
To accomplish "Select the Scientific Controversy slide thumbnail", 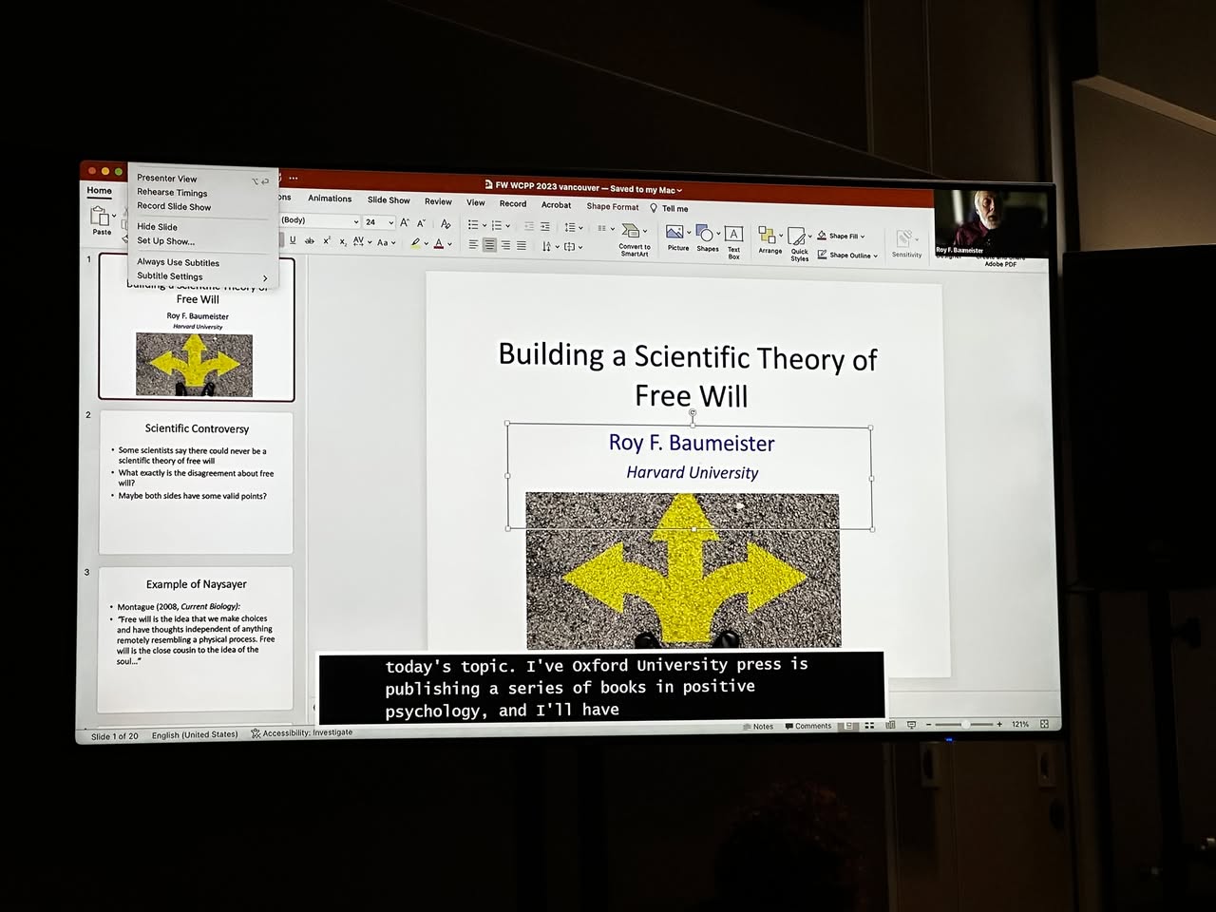I will coord(196,482).
